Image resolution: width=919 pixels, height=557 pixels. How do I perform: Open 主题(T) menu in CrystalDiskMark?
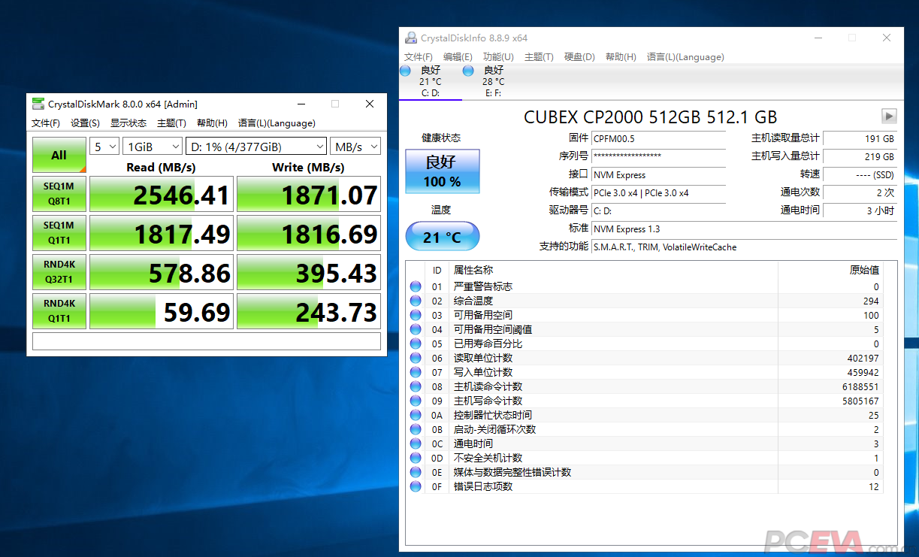click(171, 123)
